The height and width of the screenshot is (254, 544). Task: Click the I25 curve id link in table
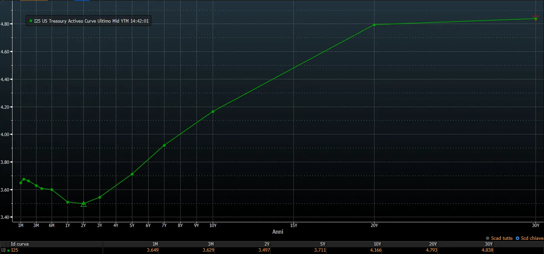click(15, 250)
